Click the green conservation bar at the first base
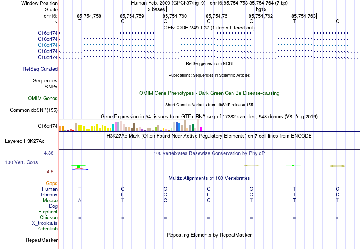Viewport: 360px width, 249px height. (78, 167)
